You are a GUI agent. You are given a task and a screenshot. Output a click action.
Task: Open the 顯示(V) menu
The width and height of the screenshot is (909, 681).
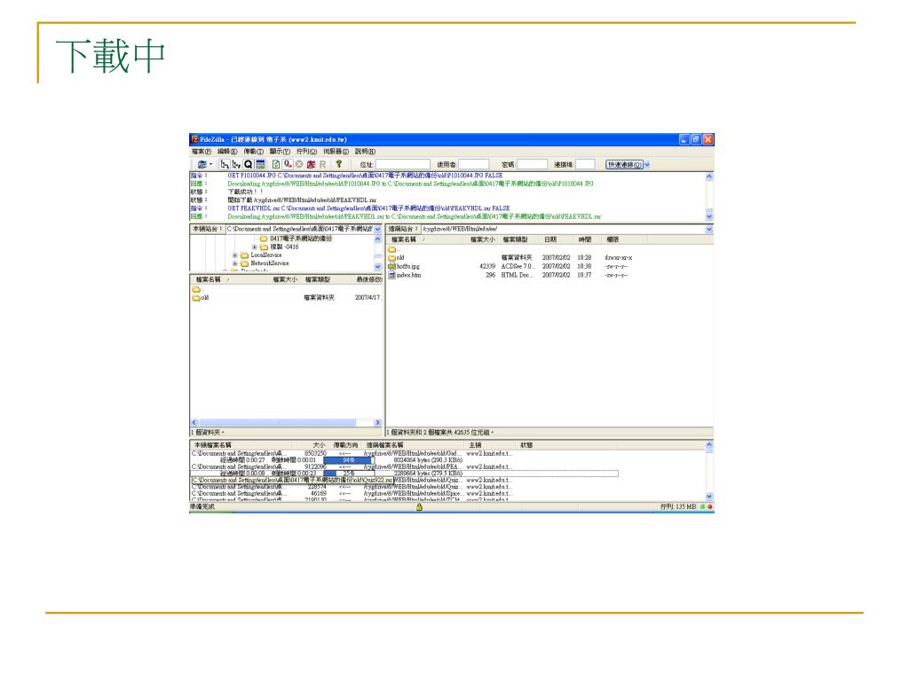pyautogui.click(x=280, y=152)
